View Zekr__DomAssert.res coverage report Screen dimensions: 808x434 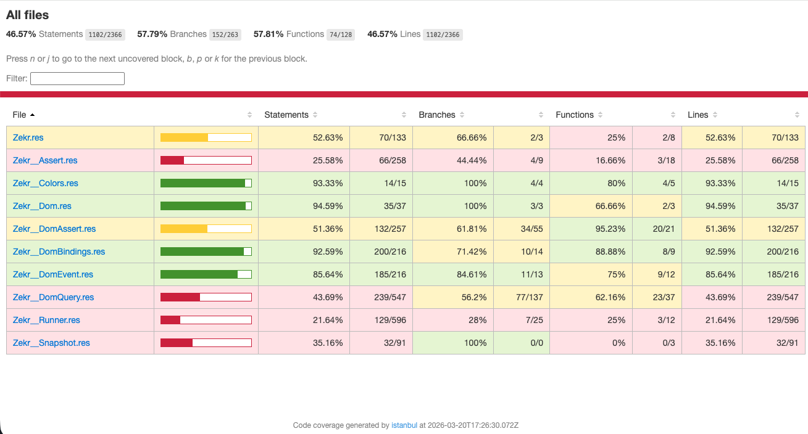pyautogui.click(x=54, y=229)
